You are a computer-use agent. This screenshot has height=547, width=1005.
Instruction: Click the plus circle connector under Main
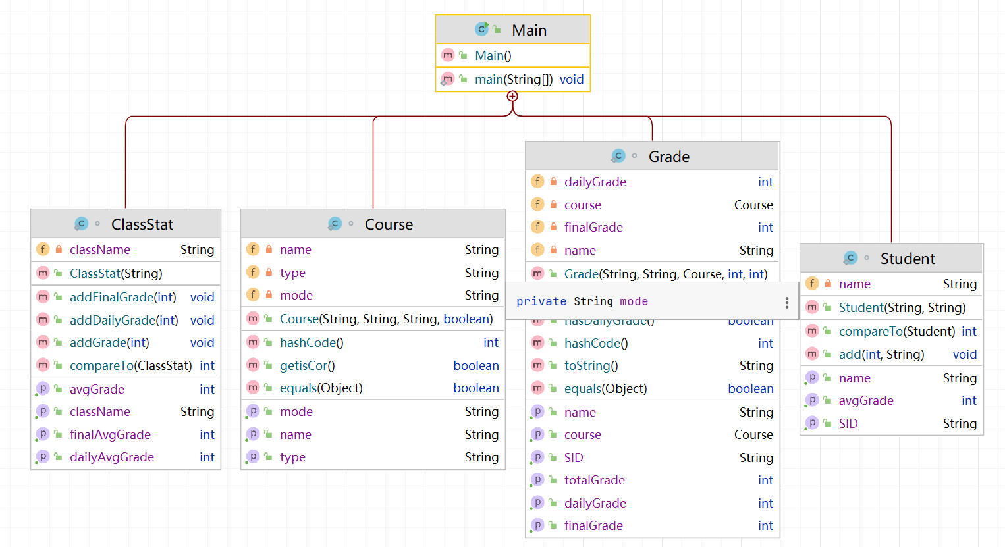coord(512,96)
